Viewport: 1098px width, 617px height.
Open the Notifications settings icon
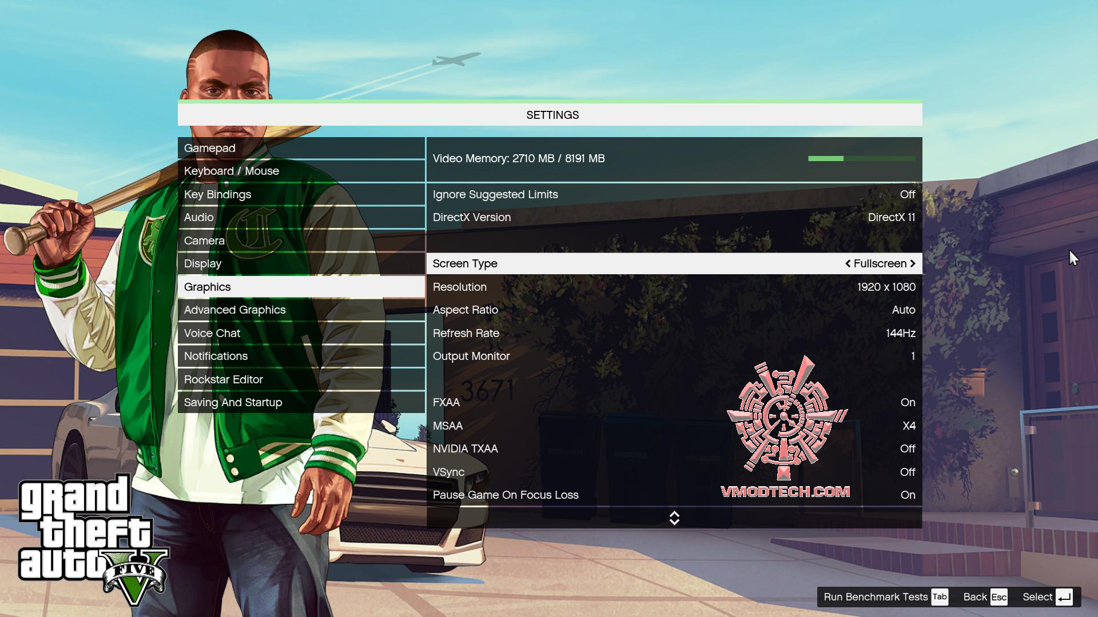point(216,355)
